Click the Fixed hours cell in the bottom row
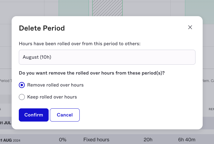This screenshot has height=144, width=214. (x=96, y=140)
